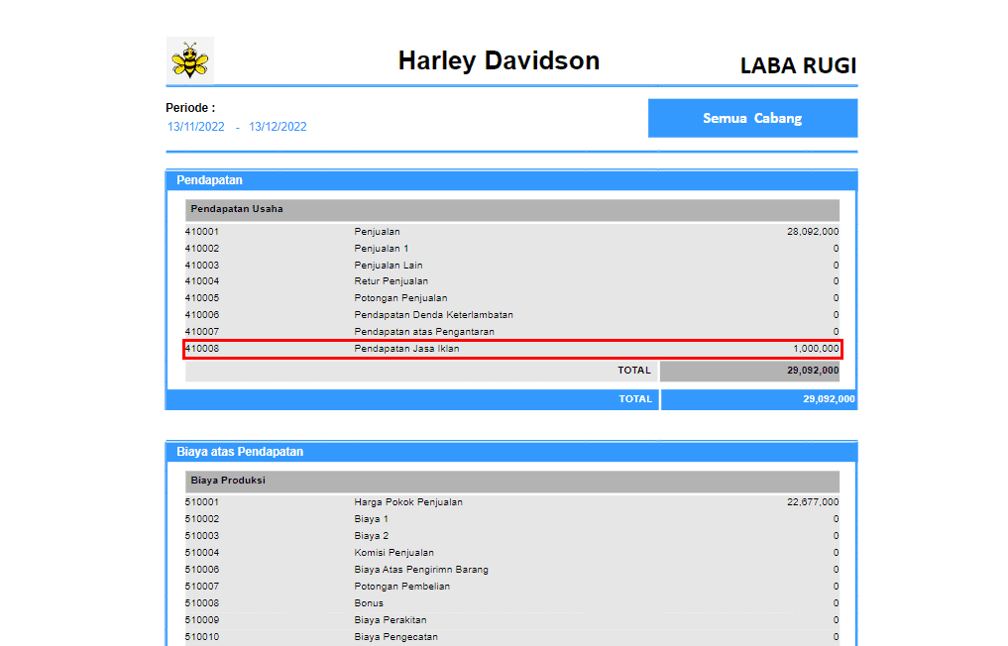The image size is (1008, 646).
Task: Click Biaya Atas Pengirimn Barang account name
Action: (x=421, y=570)
